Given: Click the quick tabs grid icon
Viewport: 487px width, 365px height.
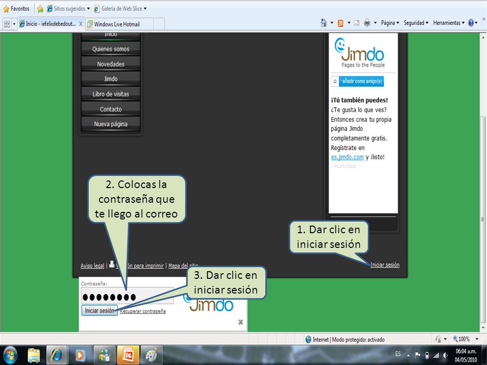Looking at the screenshot, I should [x=7, y=24].
